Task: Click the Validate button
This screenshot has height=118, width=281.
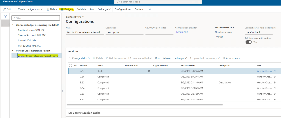Action: [x=82, y=9]
